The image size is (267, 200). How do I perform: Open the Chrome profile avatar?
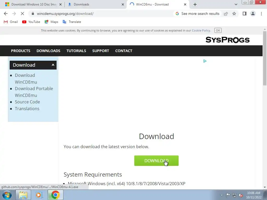click(x=253, y=14)
